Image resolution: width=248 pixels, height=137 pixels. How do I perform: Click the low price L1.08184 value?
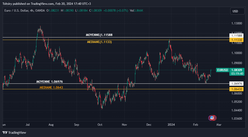click(81, 11)
